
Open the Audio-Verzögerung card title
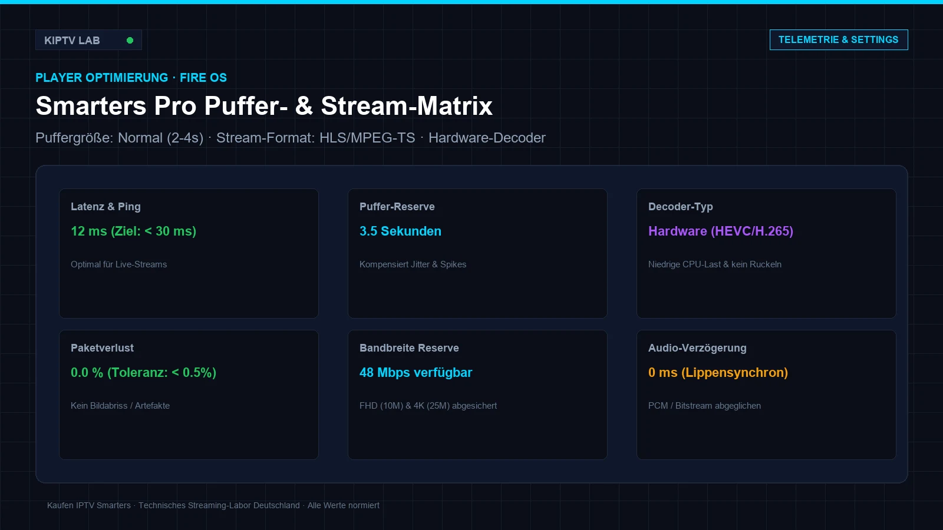(x=697, y=348)
